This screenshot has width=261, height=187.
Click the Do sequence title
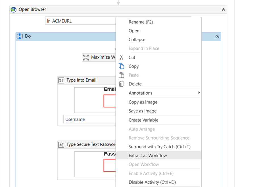[28, 36]
